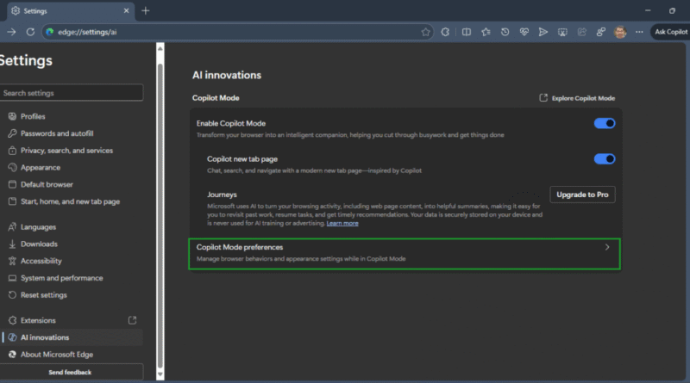Click the Upgrade to Pro button
This screenshot has height=383, width=690.
coord(582,195)
